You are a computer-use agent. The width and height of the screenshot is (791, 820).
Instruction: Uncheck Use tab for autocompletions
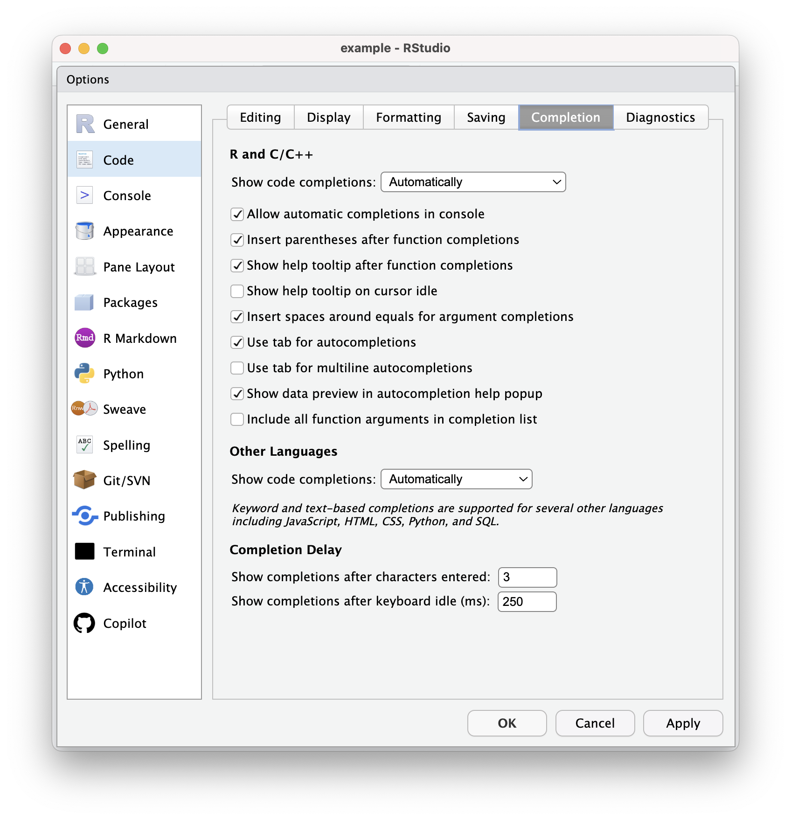tap(237, 342)
